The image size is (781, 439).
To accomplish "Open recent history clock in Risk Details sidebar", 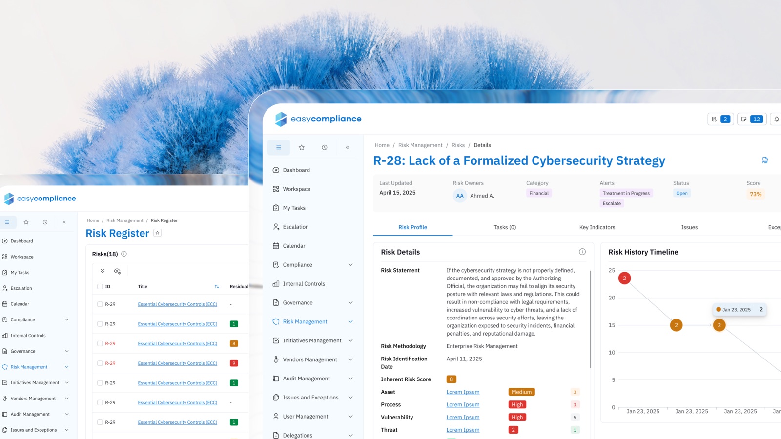I will coord(325,147).
